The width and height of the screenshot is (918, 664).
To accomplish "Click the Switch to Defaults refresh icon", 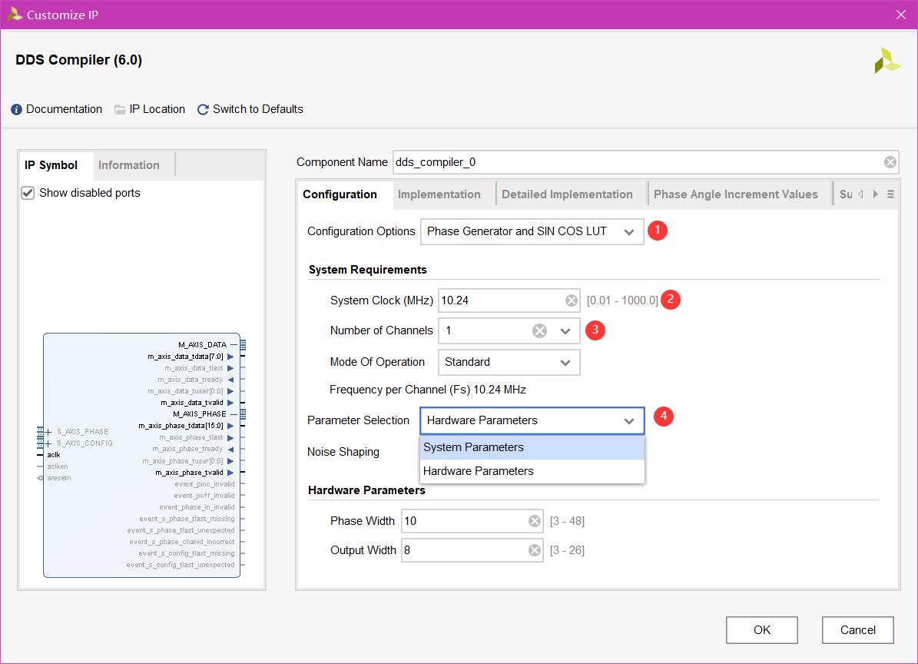I will (x=203, y=109).
